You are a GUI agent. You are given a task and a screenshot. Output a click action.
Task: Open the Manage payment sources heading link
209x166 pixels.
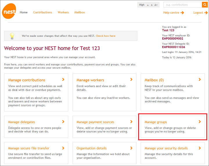point(95,122)
